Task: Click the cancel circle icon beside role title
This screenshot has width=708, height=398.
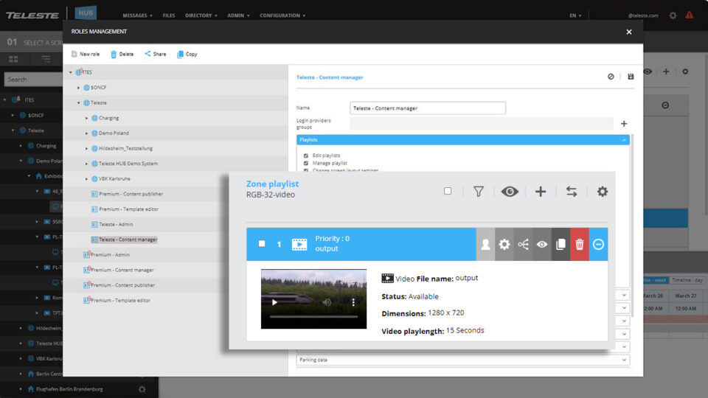Action: (611, 77)
